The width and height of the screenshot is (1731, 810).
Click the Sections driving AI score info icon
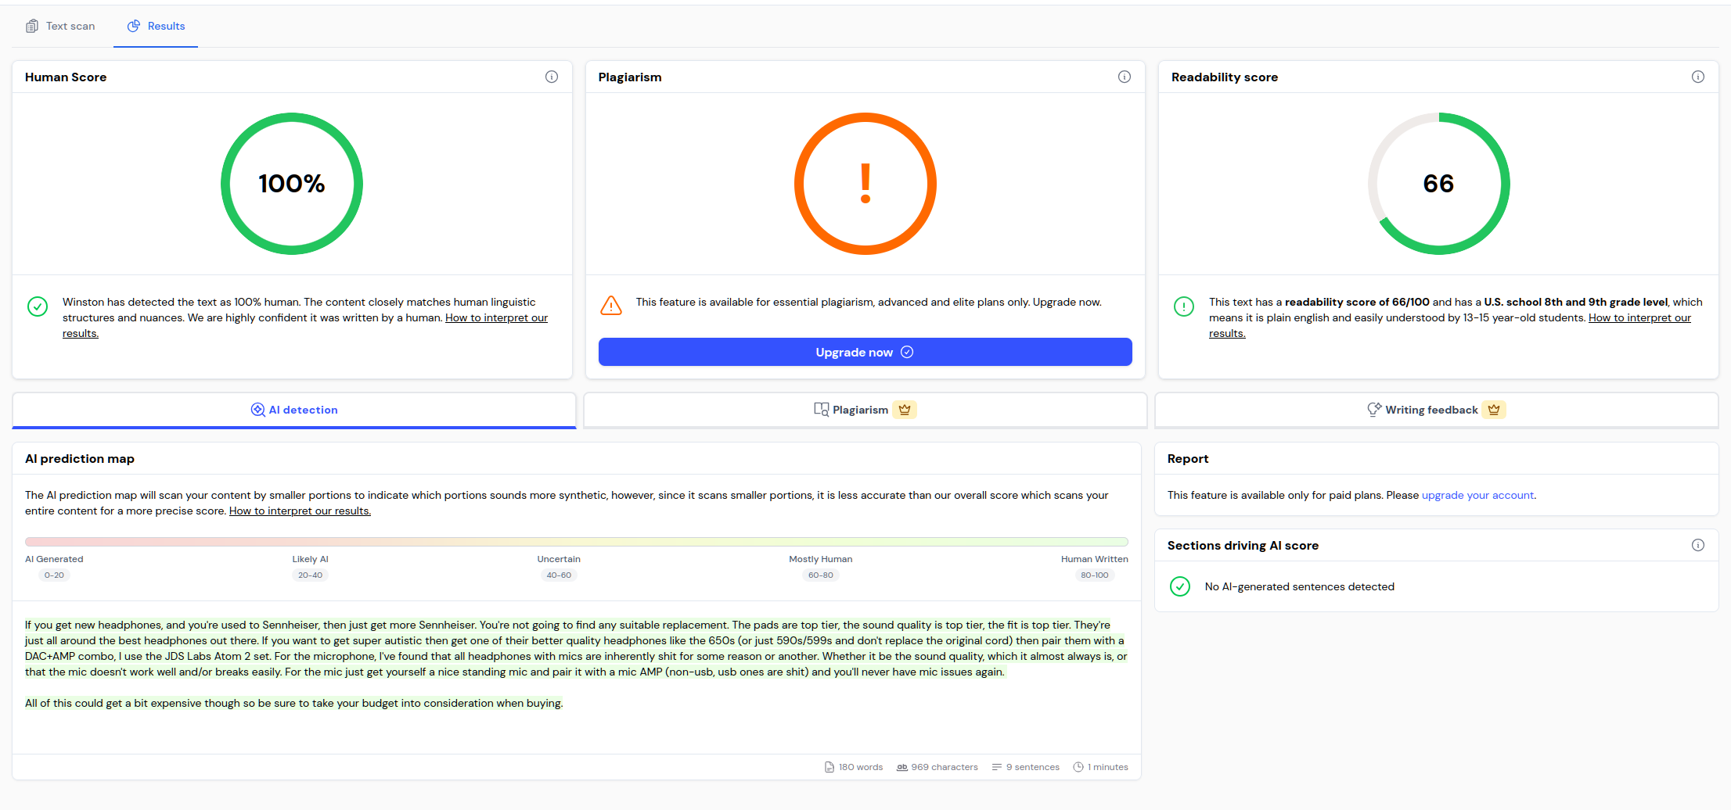[1698, 545]
